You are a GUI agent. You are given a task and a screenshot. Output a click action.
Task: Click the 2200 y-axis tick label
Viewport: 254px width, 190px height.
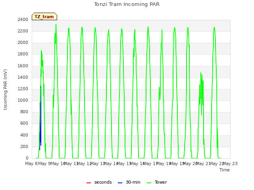23,31
